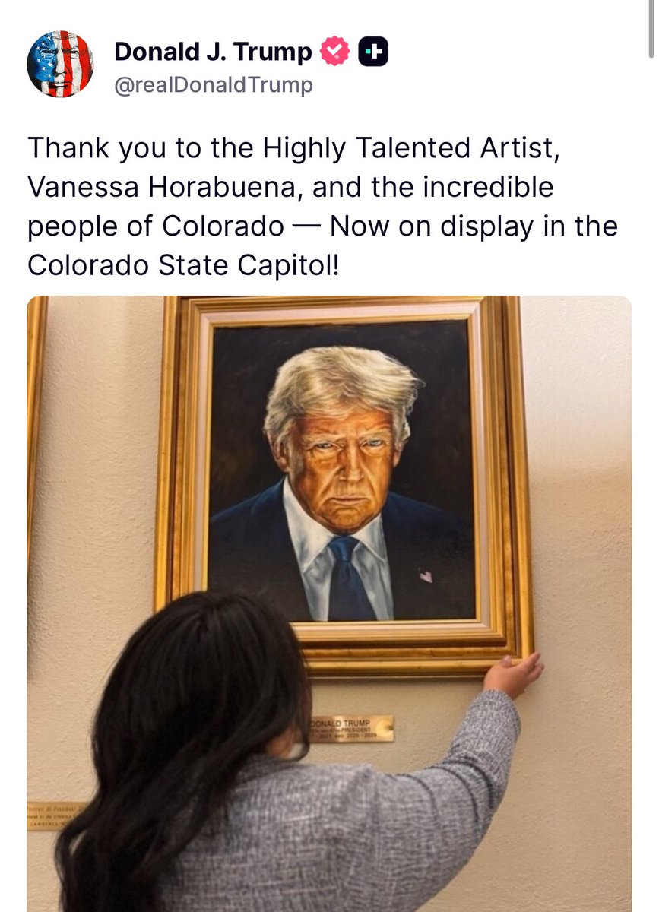Viewport: 659px width, 912px height.
Task: Open the @realDonaldTrump handle
Action: [x=214, y=86]
